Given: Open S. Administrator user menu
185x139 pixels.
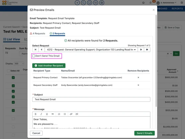Looking at the screenshot, I should [x=166, y=3].
